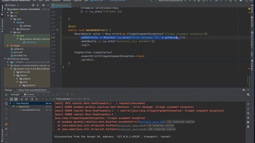This screenshot has width=255, height=143.
Task: Expand the <9 internal calls> folded frames
Action: [x=161, y=126]
